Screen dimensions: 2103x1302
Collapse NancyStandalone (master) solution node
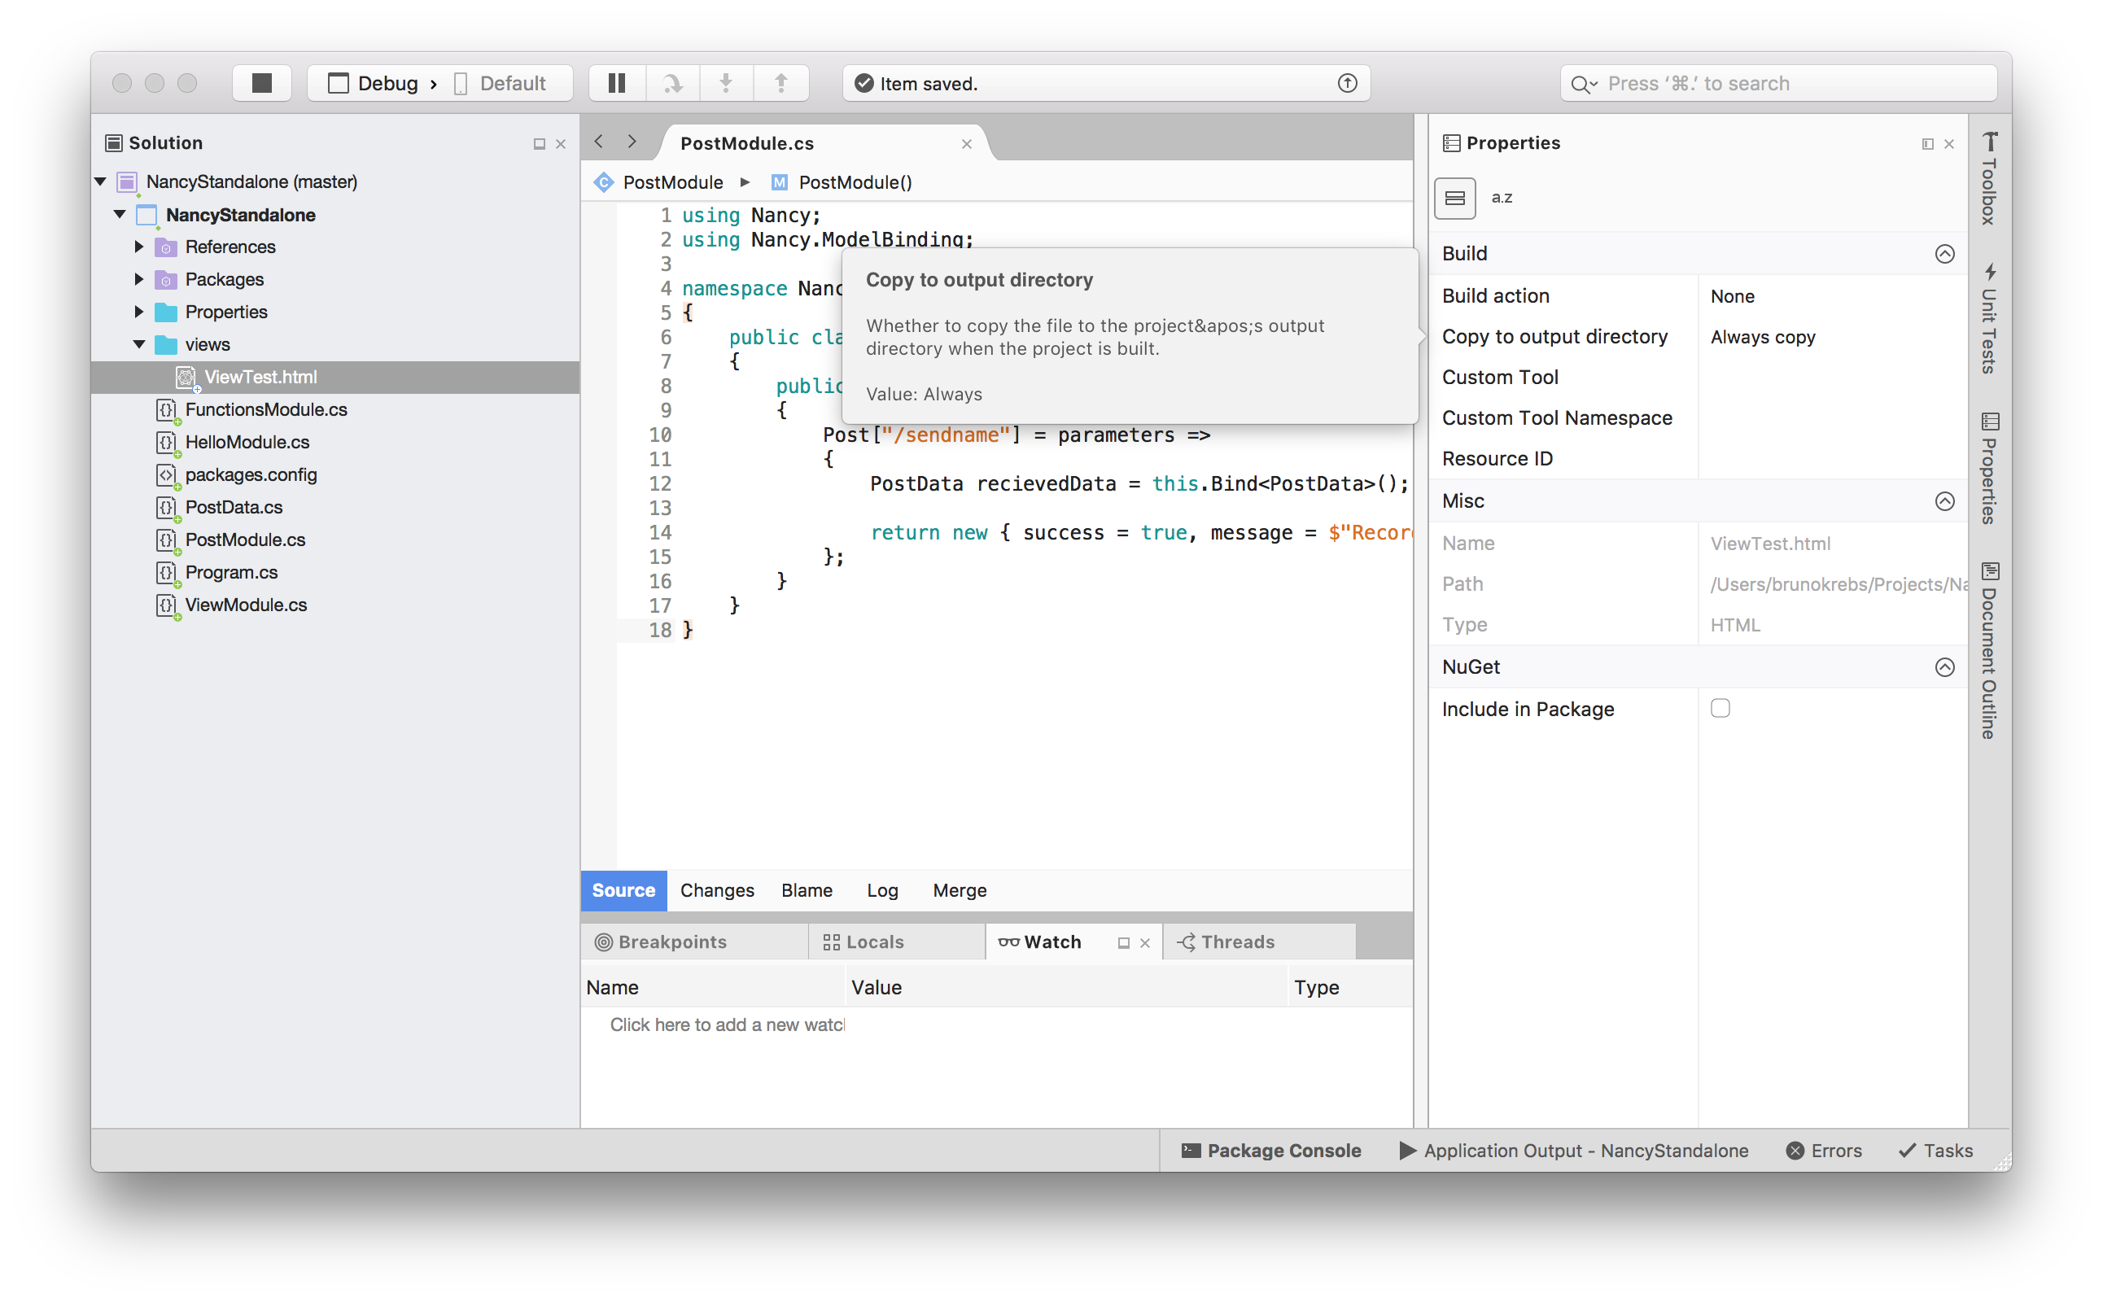coord(101,181)
